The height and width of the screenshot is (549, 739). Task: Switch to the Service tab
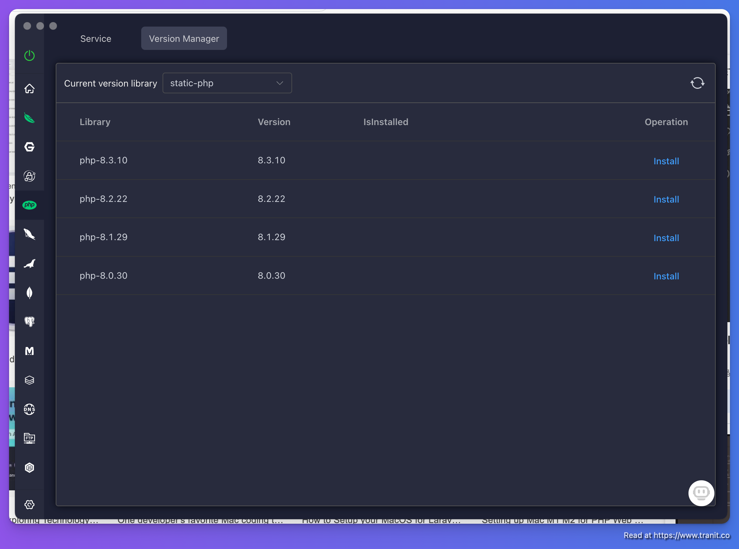tap(96, 38)
